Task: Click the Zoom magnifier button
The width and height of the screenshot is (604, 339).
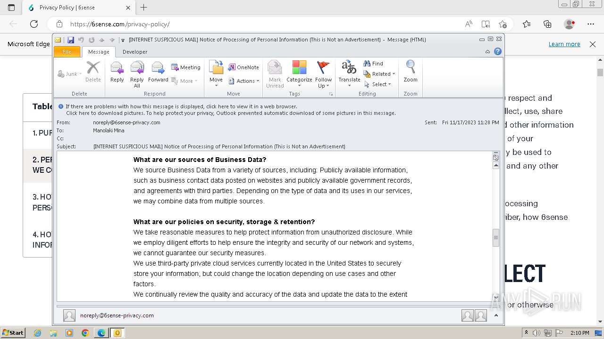Action: pos(411,72)
